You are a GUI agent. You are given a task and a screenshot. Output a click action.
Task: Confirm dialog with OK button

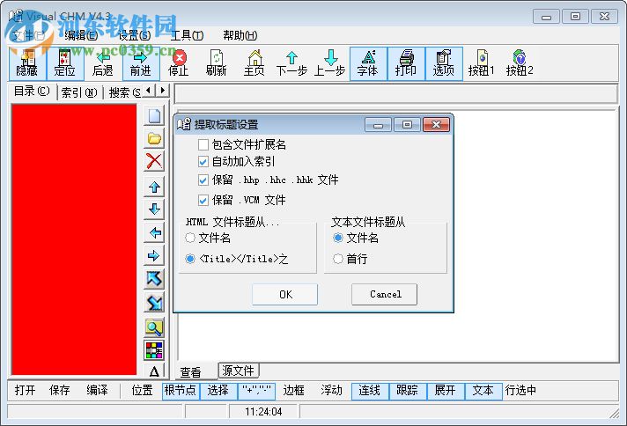pyautogui.click(x=285, y=295)
